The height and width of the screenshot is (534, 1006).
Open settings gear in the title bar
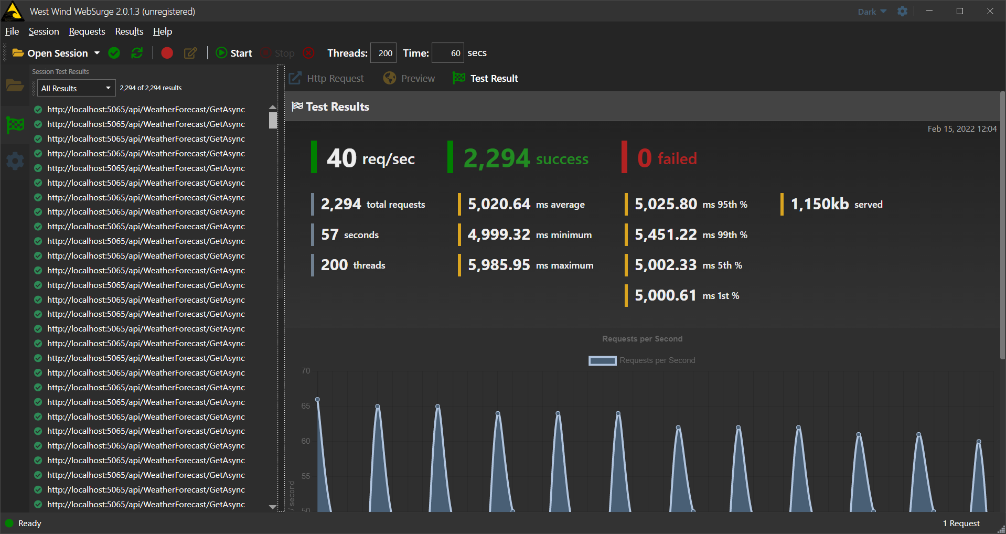(902, 12)
